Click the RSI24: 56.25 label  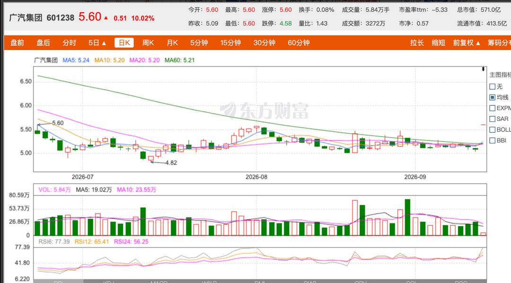tap(131, 242)
